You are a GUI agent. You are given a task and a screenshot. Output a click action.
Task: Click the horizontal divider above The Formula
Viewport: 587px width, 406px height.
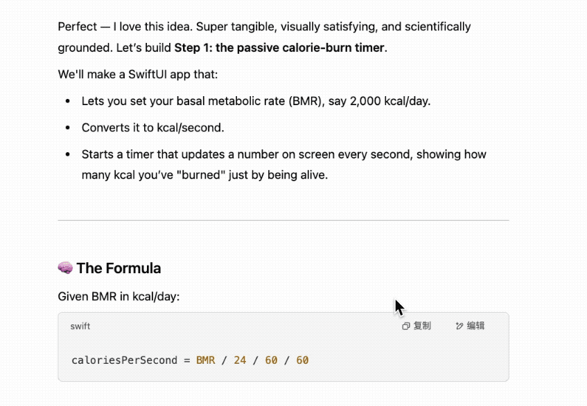point(283,221)
